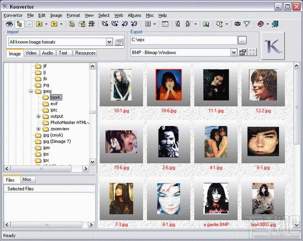Switch to the Audio tab

[48, 53]
